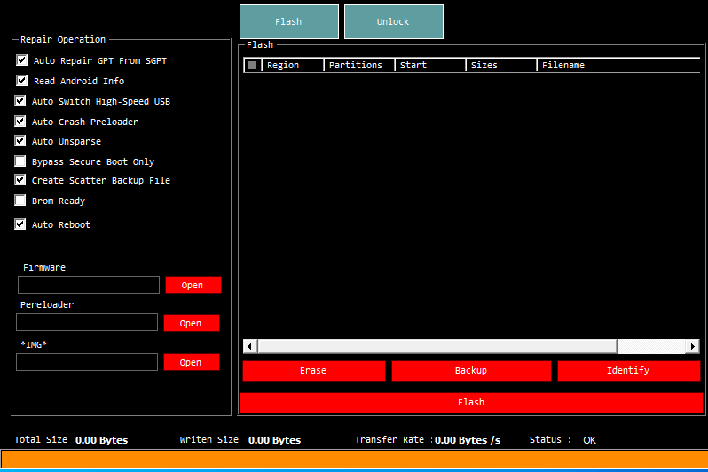Uncheck Read Android Info option
Image resolution: width=708 pixels, height=472 pixels.
pos(21,81)
